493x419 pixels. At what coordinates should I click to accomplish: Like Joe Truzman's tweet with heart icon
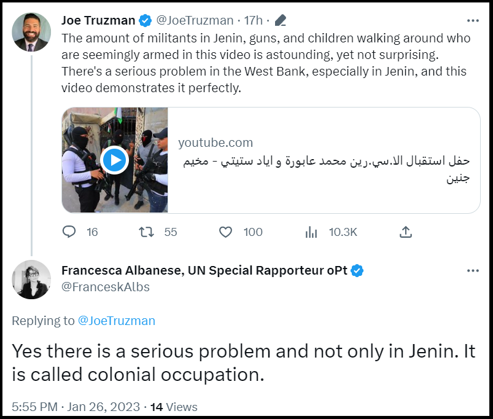225,232
